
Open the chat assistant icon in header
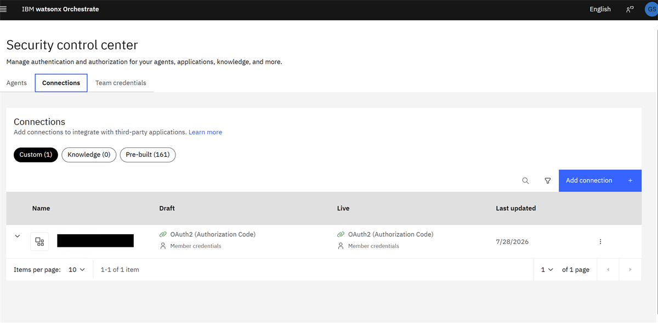click(x=630, y=9)
